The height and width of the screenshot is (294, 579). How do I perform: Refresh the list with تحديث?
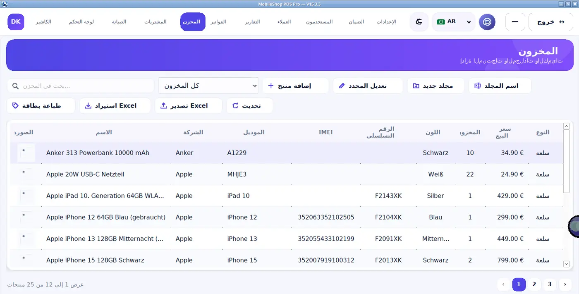250,105
